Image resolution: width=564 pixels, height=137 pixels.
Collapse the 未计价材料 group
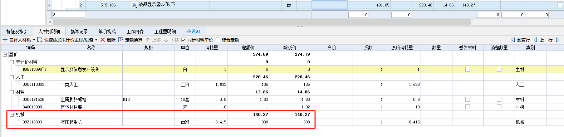click(11, 62)
